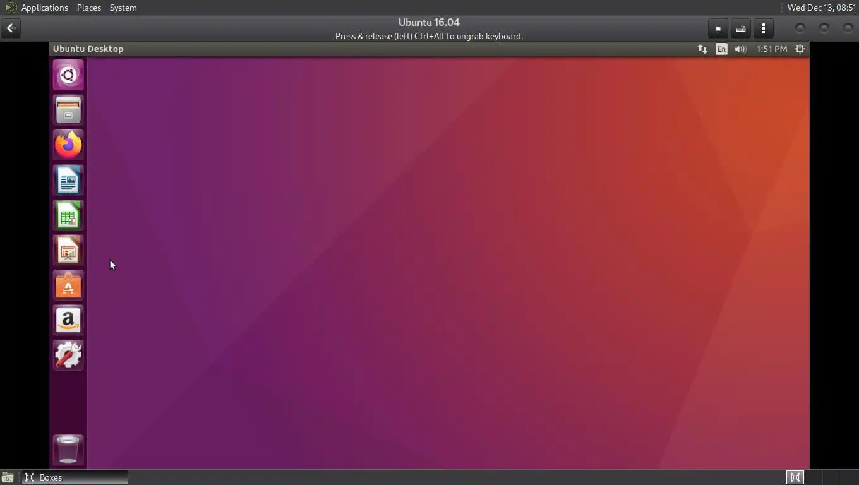Open the En keyboard layout indicator
The image size is (859, 485).
pyautogui.click(x=721, y=49)
